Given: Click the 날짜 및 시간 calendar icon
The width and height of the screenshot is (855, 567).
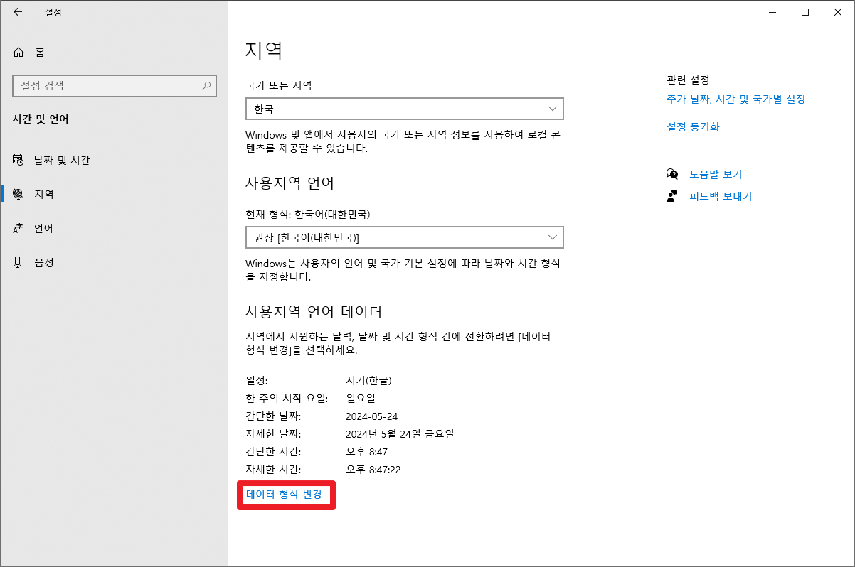Looking at the screenshot, I should coord(18,161).
